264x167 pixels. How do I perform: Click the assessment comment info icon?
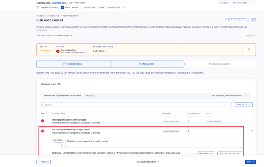pos(62,145)
